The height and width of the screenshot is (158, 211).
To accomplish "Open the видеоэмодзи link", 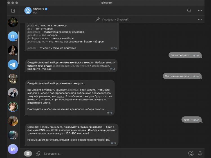I will 100,66.
